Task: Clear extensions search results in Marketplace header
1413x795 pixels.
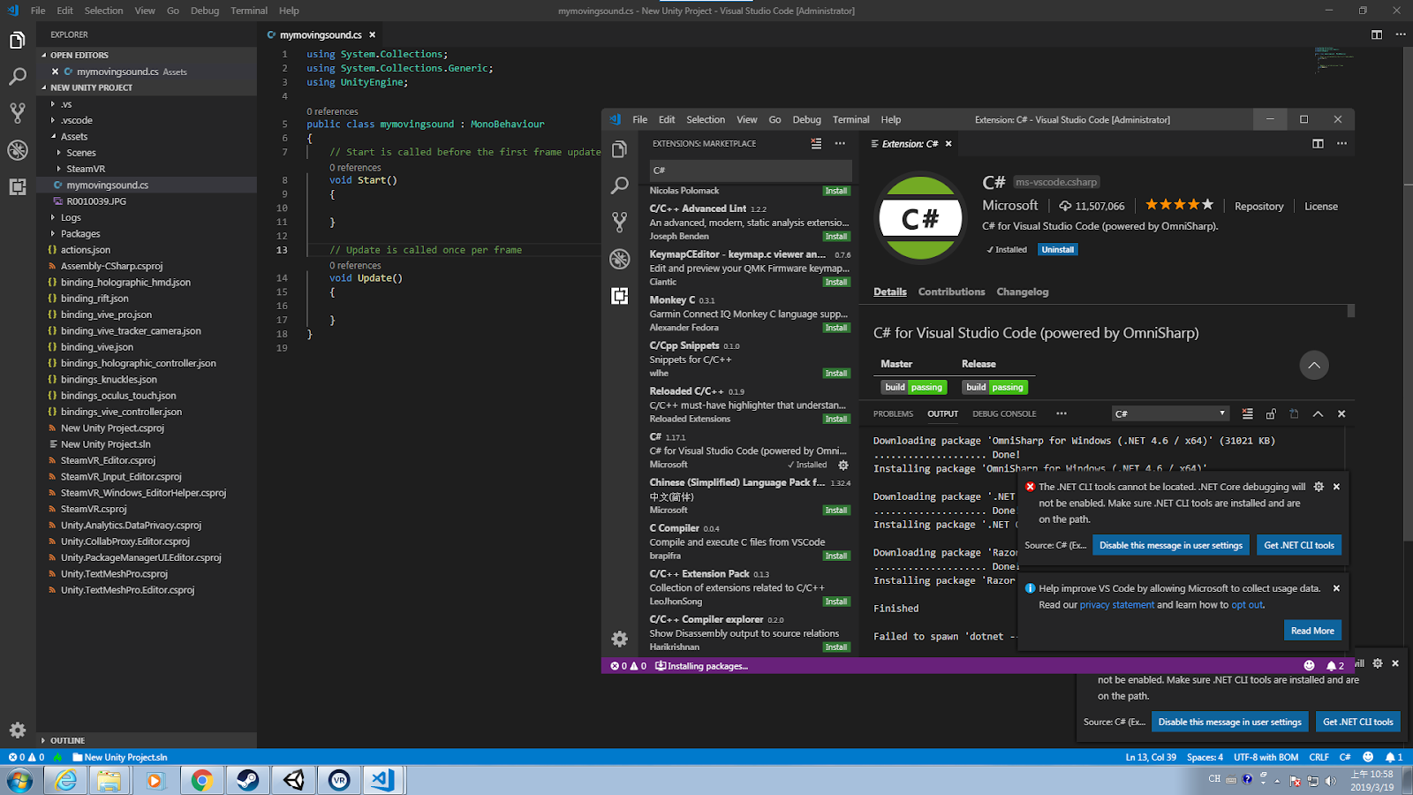Action: pos(816,143)
